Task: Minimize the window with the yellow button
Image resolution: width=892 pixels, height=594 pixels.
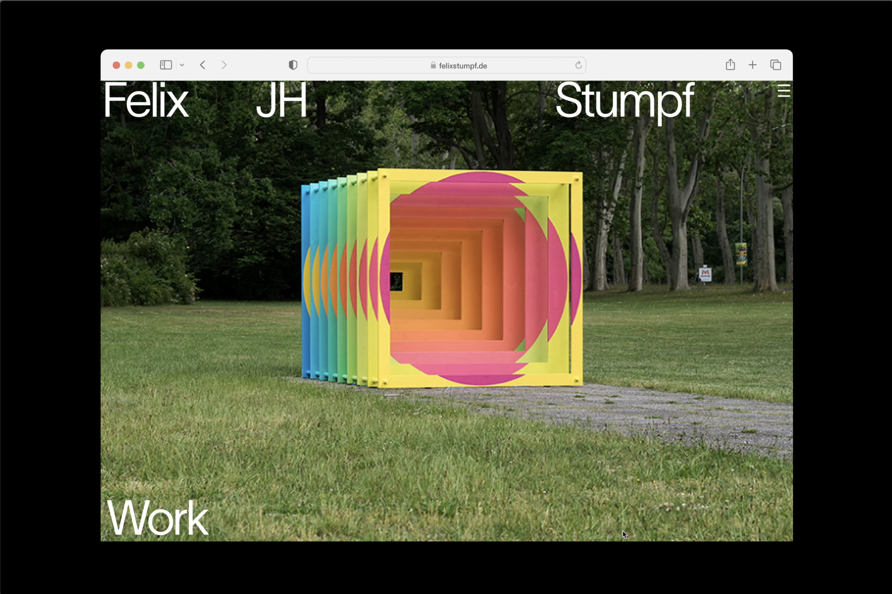Action: (x=128, y=65)
